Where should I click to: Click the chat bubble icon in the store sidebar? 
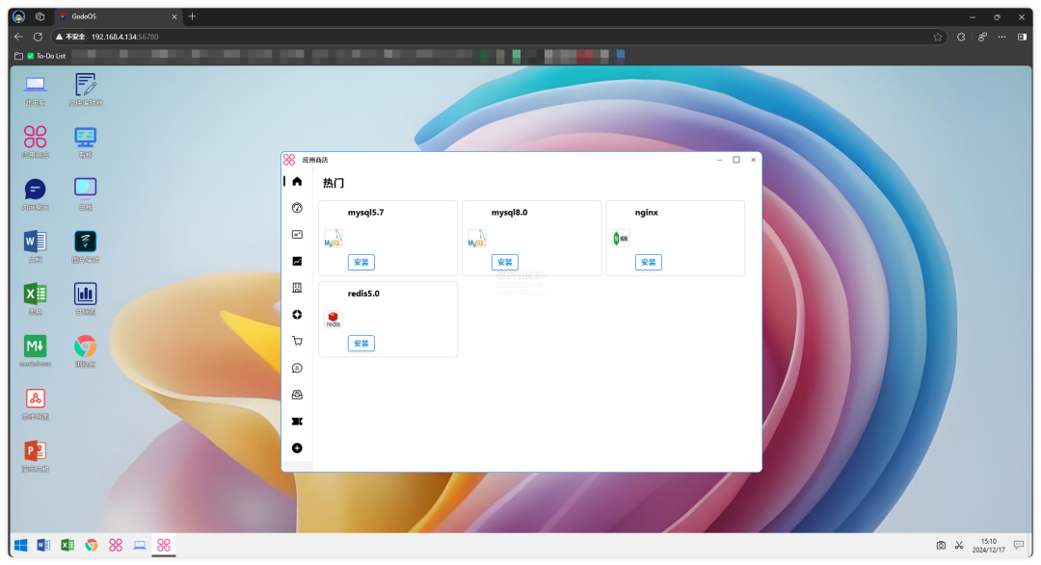[x=297, y=368]
